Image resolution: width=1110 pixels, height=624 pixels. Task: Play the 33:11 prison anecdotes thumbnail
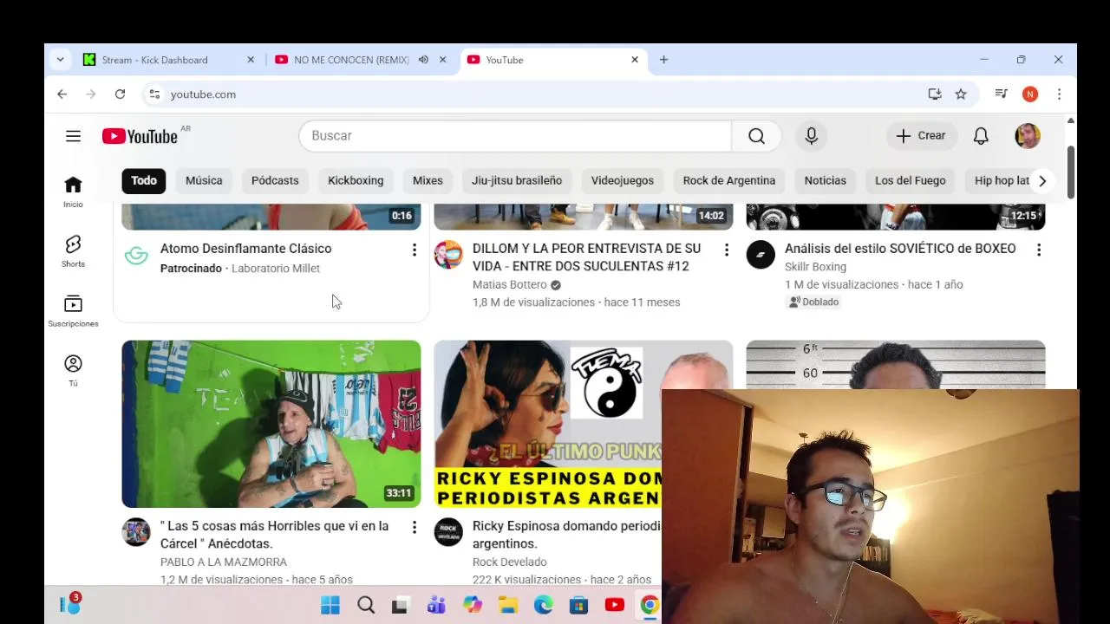[271, 424]
